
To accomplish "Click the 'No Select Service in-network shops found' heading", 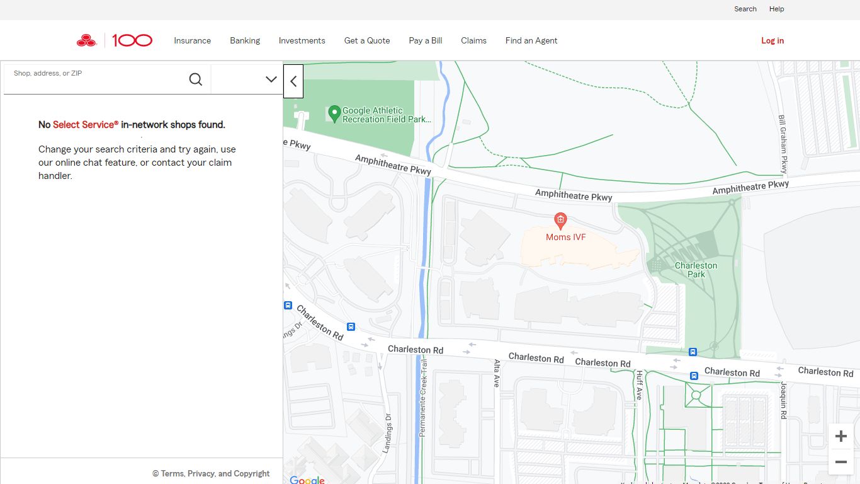I will (x=132, y=125).
